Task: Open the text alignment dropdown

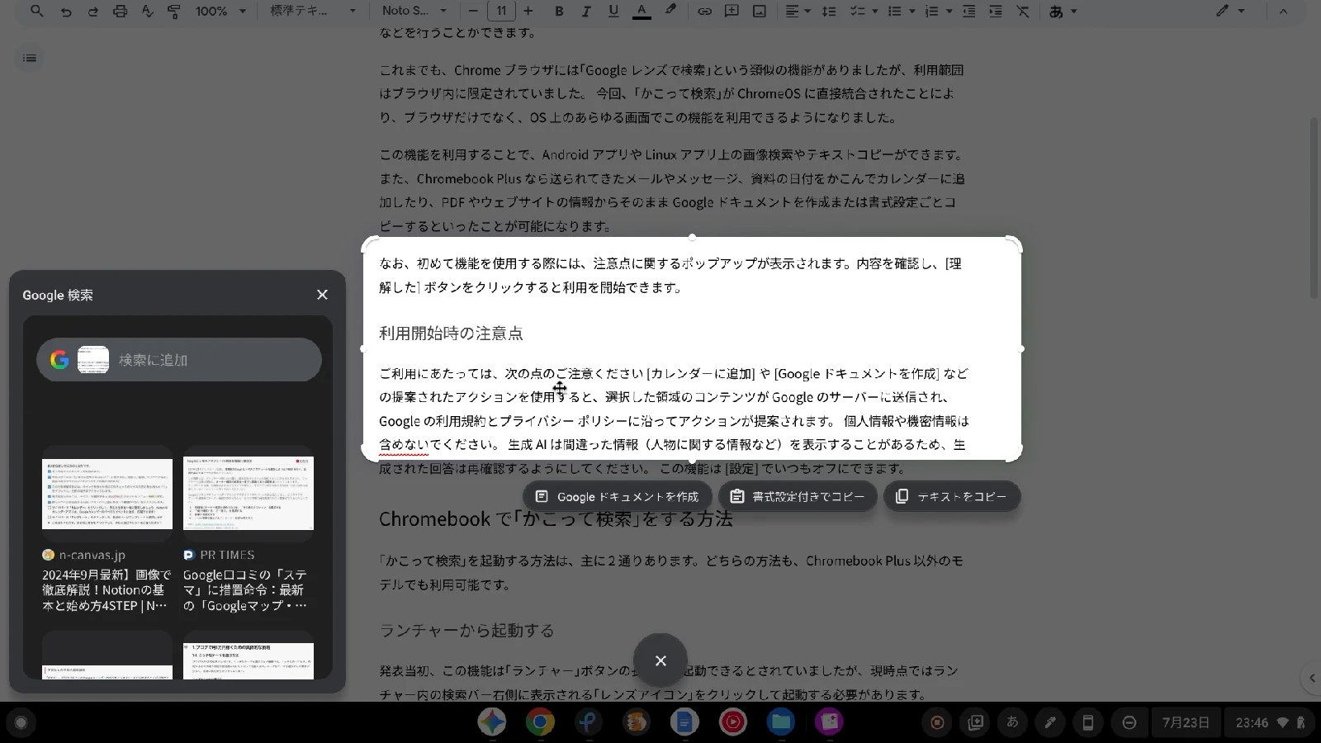Action: click(798, 11)
